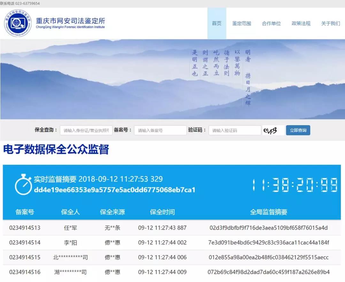Open the 政策法规 navigation item
This screenshot has height=282, width=345.
point(301,23)
